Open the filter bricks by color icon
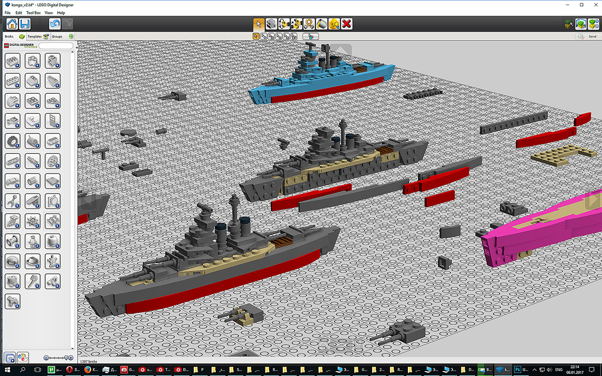602x376 pixels. [x=23, y=358]
